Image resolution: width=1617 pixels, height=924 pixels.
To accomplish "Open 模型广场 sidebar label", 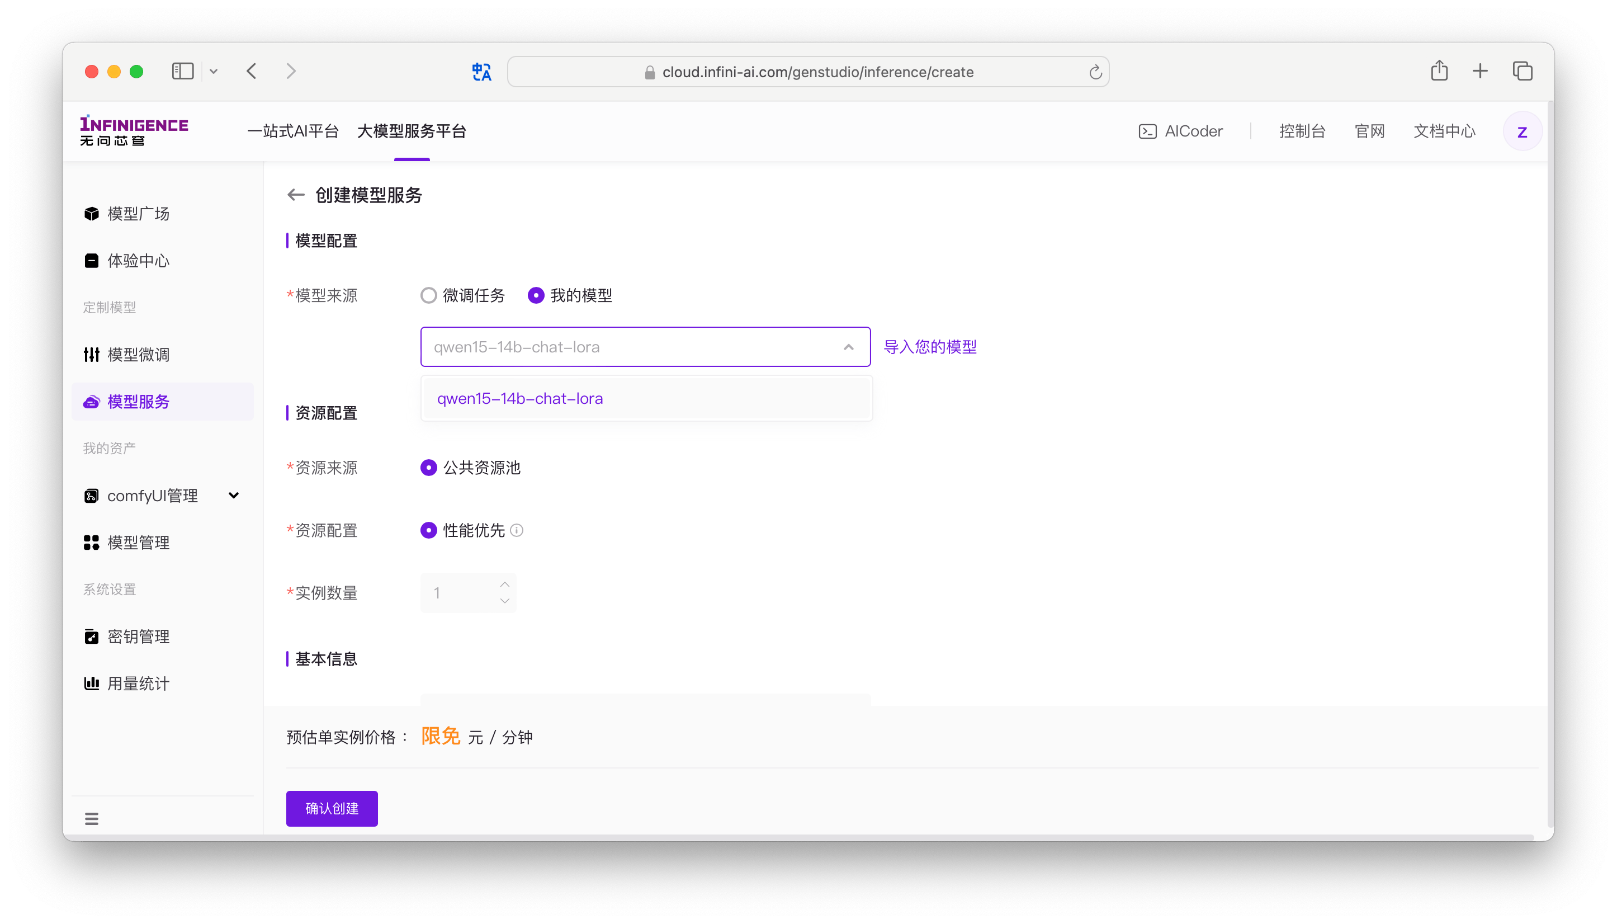I will [x=138, y=214].
